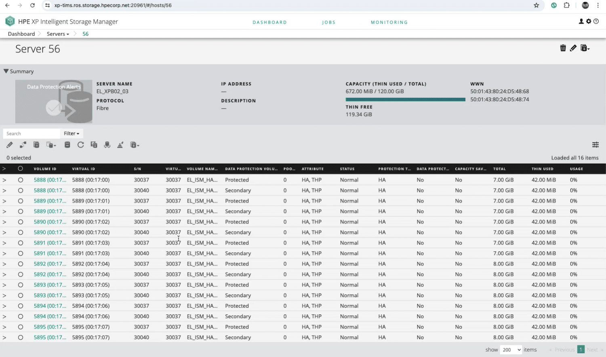Click the 56 breadcrumb item
606x357 pixels.
(86, 34)
